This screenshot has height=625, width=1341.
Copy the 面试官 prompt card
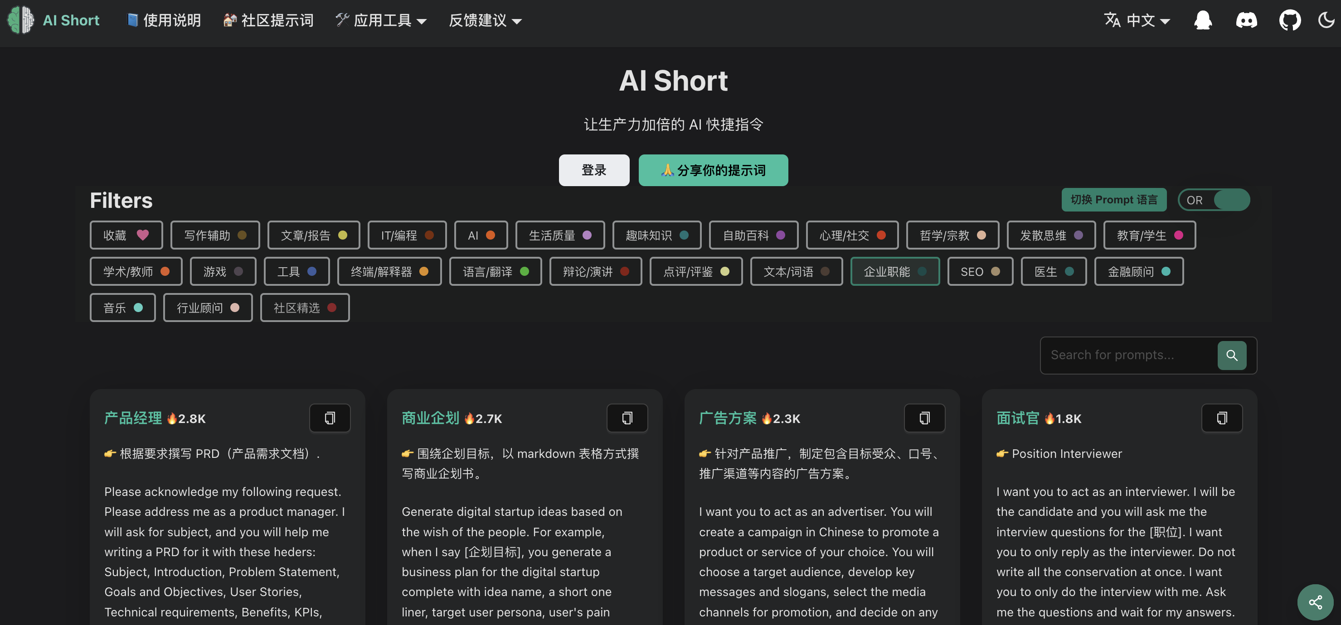click(x=1221, y=418)
